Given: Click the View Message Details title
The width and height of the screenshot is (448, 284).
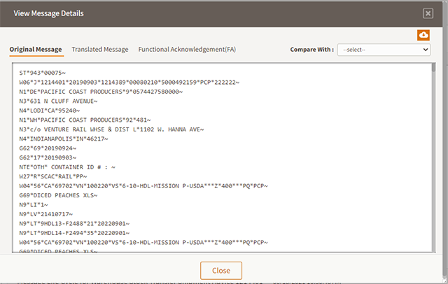Looking at the screenshot, I should [x=49, y=13].
